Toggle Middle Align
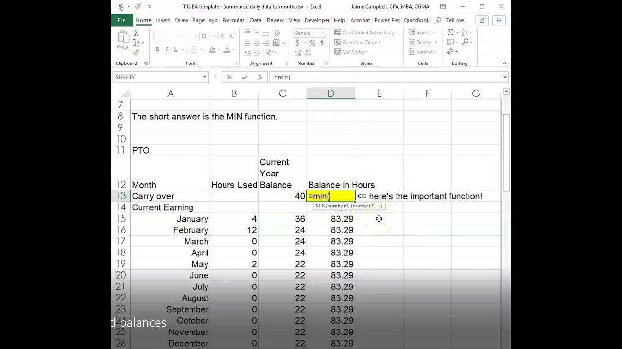The image size is (622, 349). click(257, 32)
